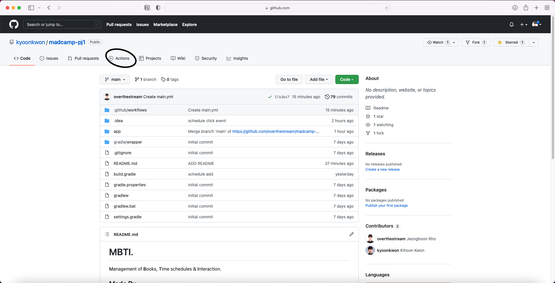Click Go to file button

[289, 79]
